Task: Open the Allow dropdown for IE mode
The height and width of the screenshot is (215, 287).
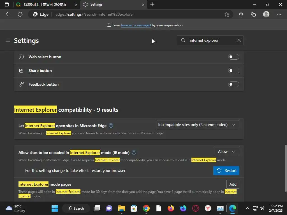Action: click(x=227, y=151)
